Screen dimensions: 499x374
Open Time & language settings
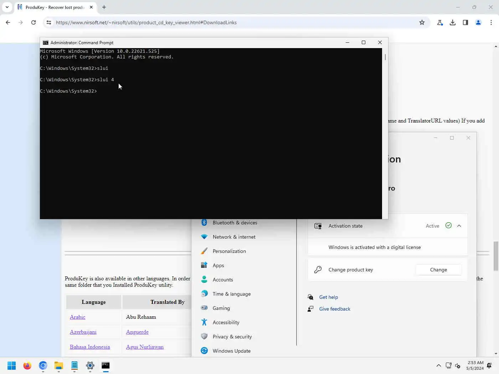(x=232, y=294)
